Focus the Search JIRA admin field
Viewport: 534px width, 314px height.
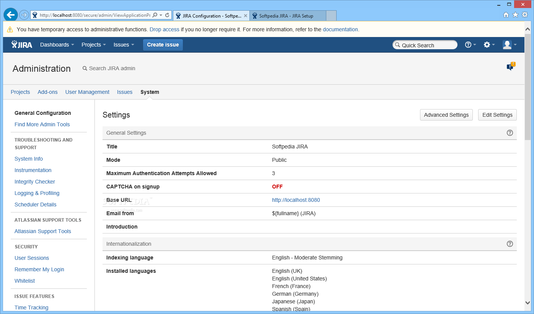[x=112, y=68]
